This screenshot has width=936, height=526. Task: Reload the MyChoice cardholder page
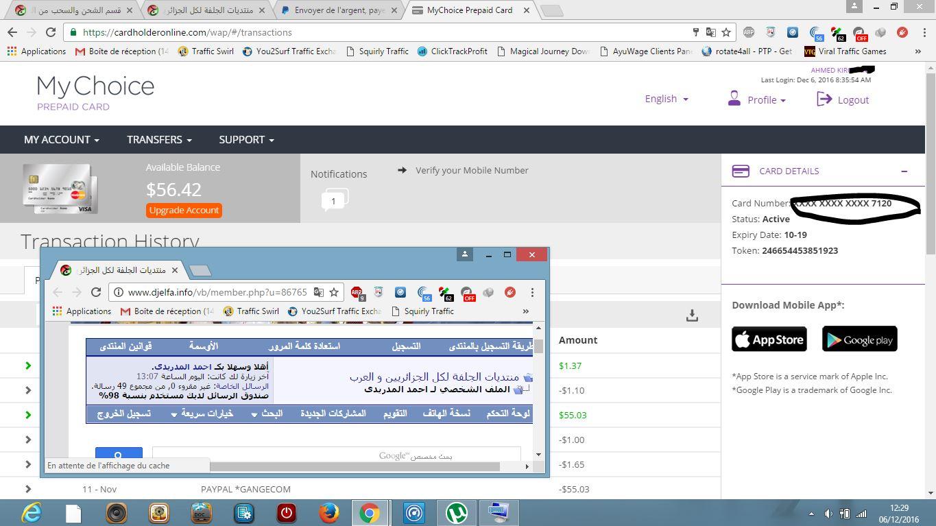51,32
